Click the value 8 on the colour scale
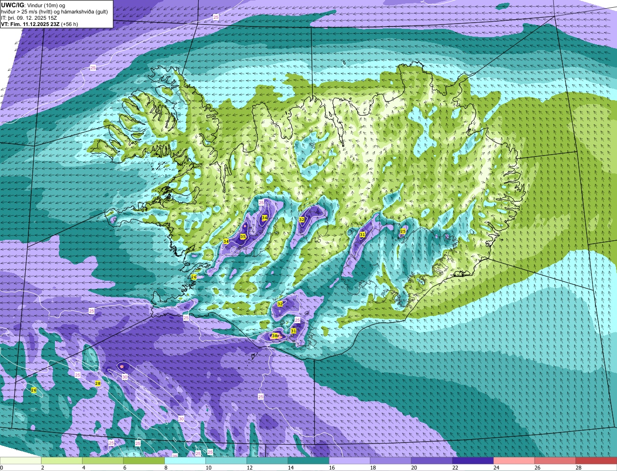Image resolution: width=617 pixels, height=471 pixels. [166, 468]
